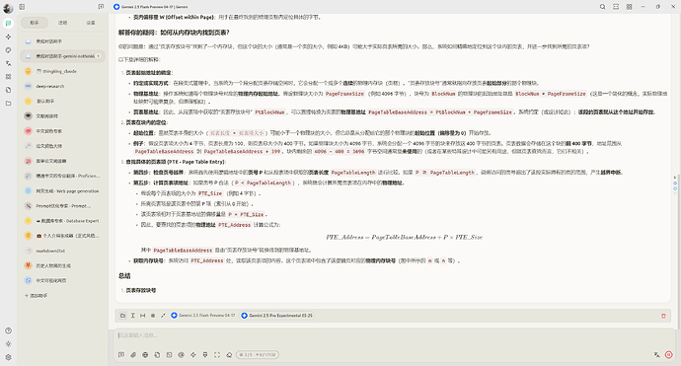Viewport: 681px width, 366px height.
Task: Click the quick phrases lightning icon
Action: 193,355
